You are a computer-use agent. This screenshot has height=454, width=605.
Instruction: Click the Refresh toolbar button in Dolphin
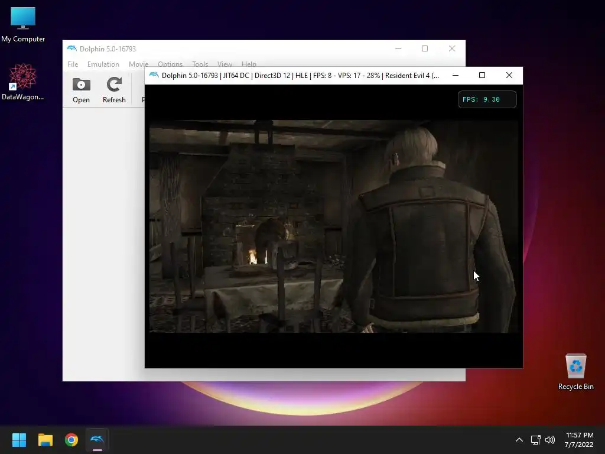pyautogui.click(x=114, y=90)
